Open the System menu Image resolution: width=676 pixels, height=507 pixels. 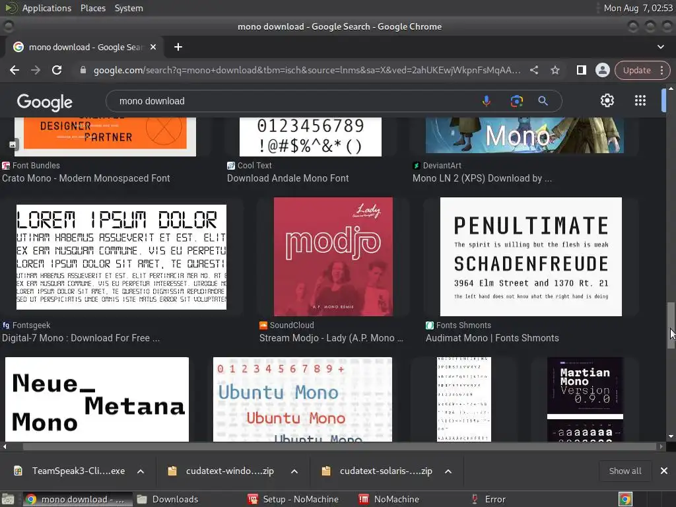point(129,8)
